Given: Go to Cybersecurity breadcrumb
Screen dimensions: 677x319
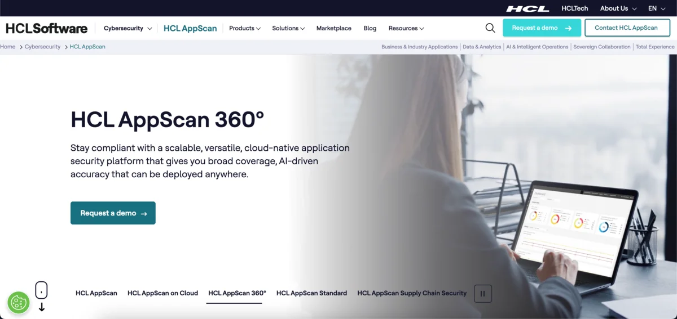Looking at the screenshot, I should (x=43, y=47).
